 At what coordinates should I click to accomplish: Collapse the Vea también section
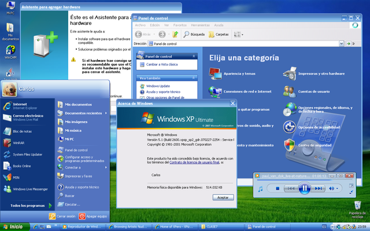194,78
